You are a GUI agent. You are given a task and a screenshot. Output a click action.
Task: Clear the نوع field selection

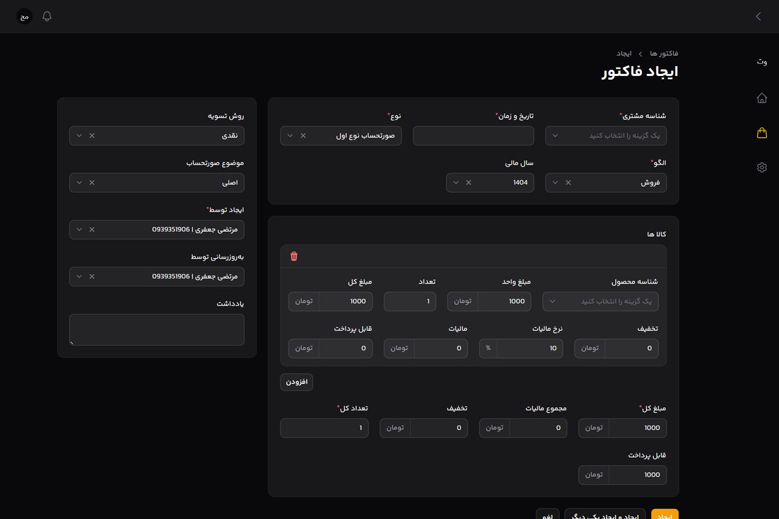(303, 136)
